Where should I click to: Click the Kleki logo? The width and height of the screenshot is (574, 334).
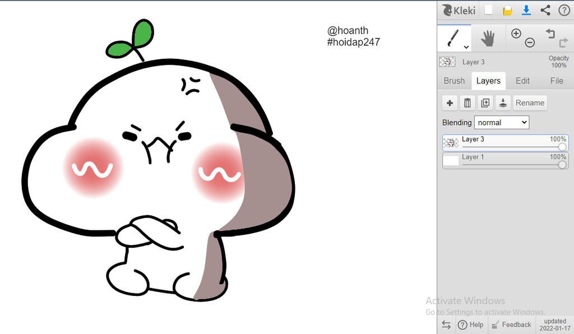coord(459,10)
